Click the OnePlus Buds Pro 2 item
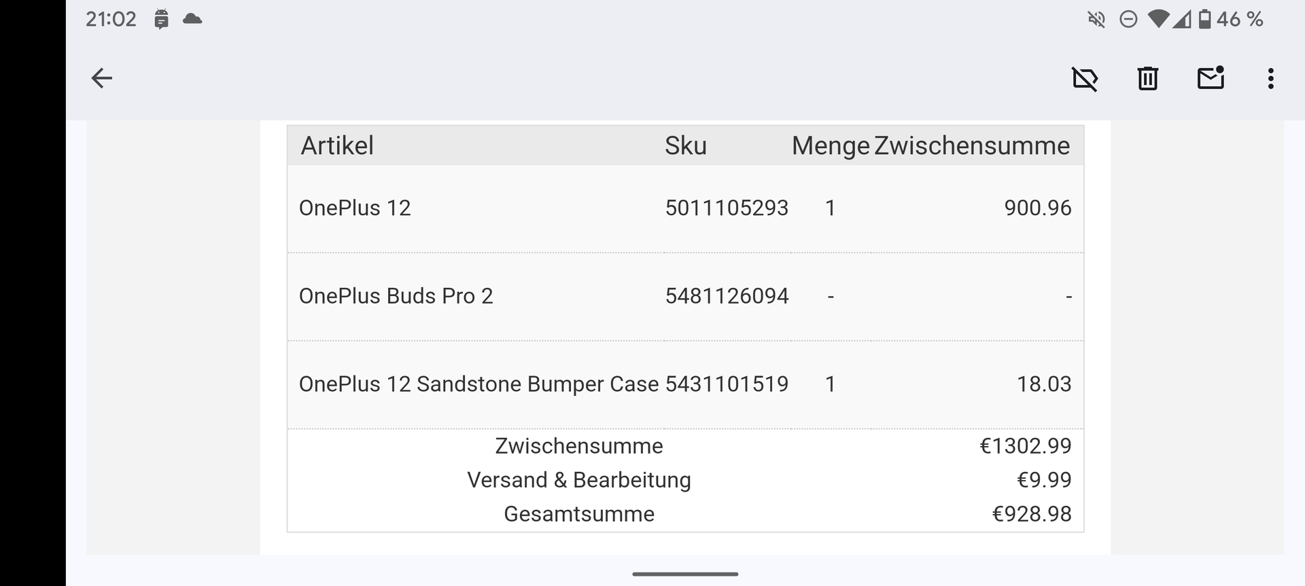The image size is (1305, 586). [x=396, y=296]
